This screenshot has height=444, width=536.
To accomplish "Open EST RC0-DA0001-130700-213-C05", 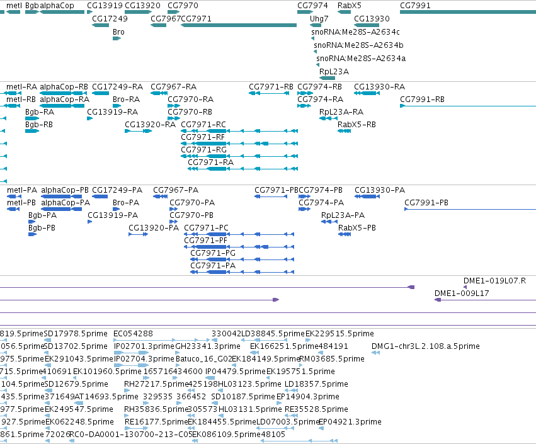I will click(130, 435).
